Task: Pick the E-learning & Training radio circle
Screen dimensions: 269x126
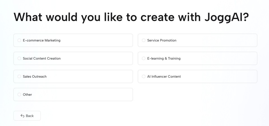Action: pyautogui.click(x=144, y=59)
